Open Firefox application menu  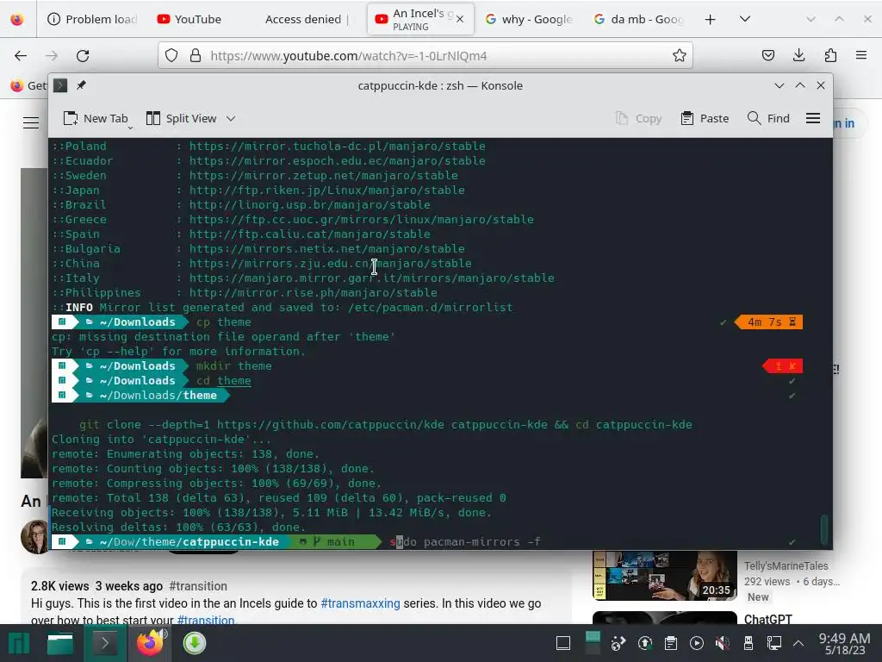click(861, 55)
